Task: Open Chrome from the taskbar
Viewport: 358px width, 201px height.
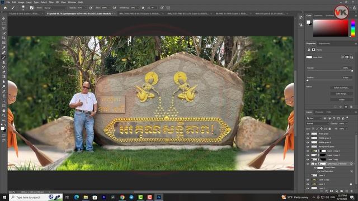Action: (123, 197)
